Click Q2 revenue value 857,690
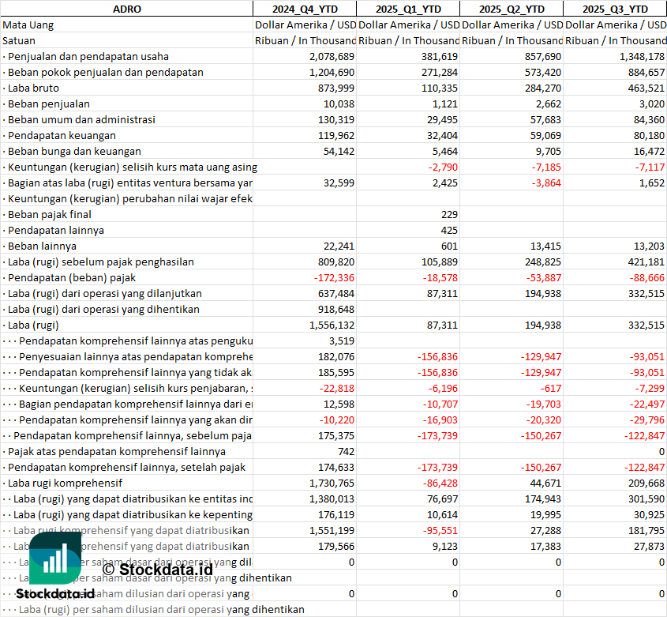This screenshot has height=617, width=667. (543, 56)
